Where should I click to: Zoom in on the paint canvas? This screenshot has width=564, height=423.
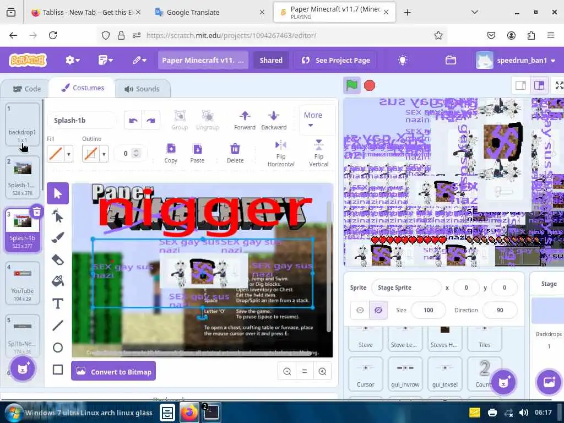pos(322,371)
